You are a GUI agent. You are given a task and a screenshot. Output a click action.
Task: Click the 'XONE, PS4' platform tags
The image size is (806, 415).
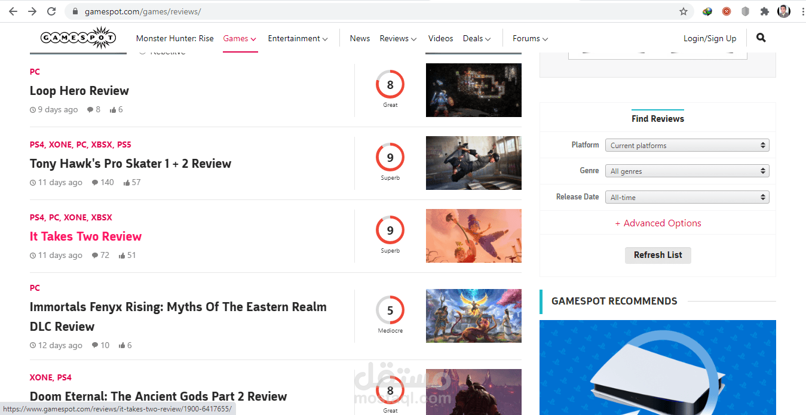[x=51, y=377]
